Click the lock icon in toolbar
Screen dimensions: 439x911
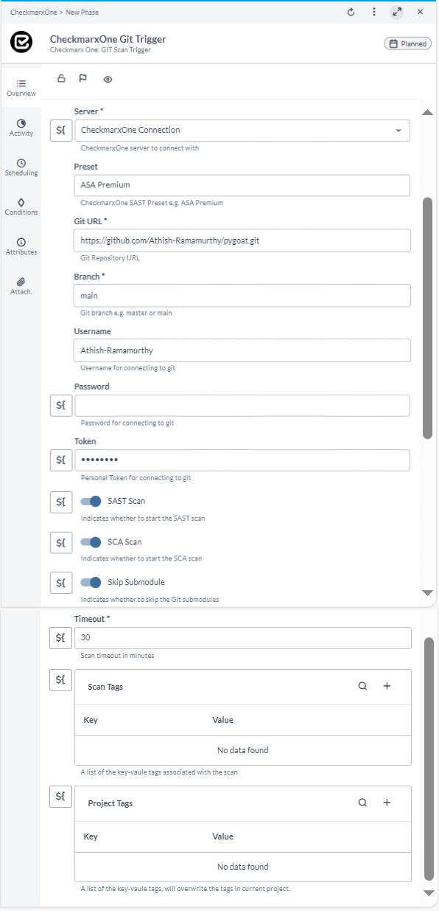point(61,78)
